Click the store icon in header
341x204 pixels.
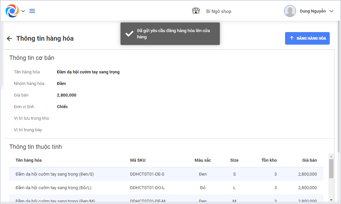click(196, 11)
